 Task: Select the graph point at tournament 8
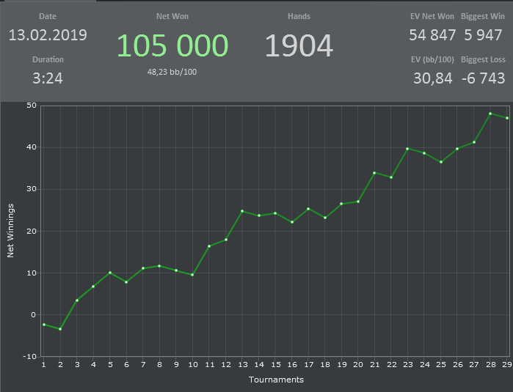(159, 266)
